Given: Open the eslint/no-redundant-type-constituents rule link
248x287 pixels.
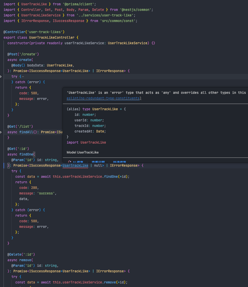Looking at the screenshot, I should pos(103,98).
